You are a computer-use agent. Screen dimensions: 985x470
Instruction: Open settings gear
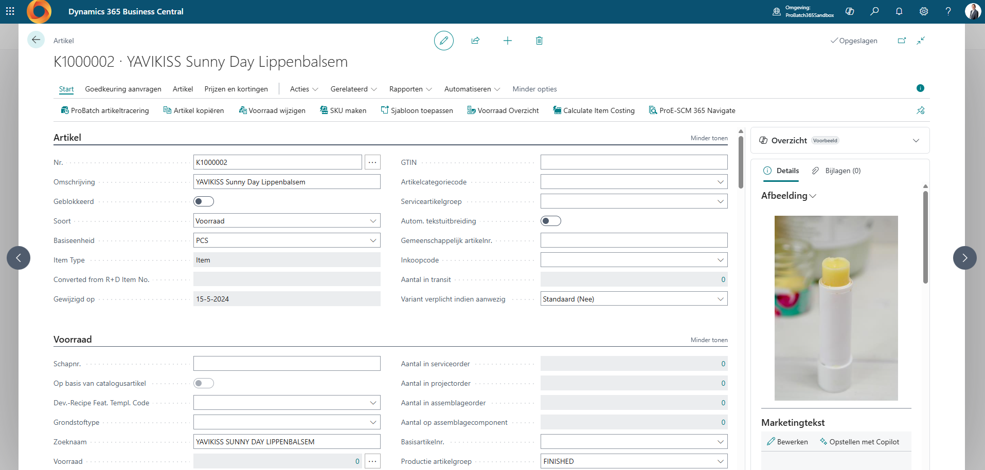924,11
